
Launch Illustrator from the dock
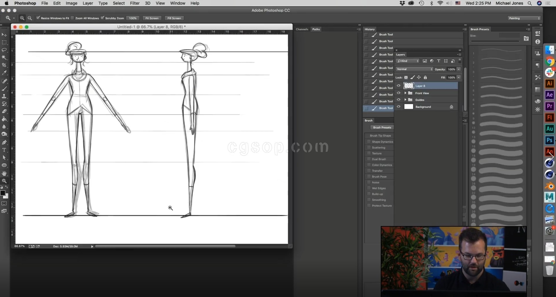coord(549,83)
